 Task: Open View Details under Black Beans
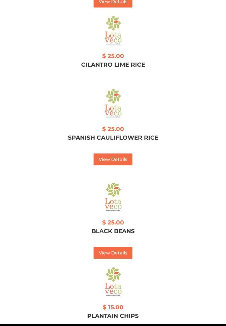[x=113, y=253]
